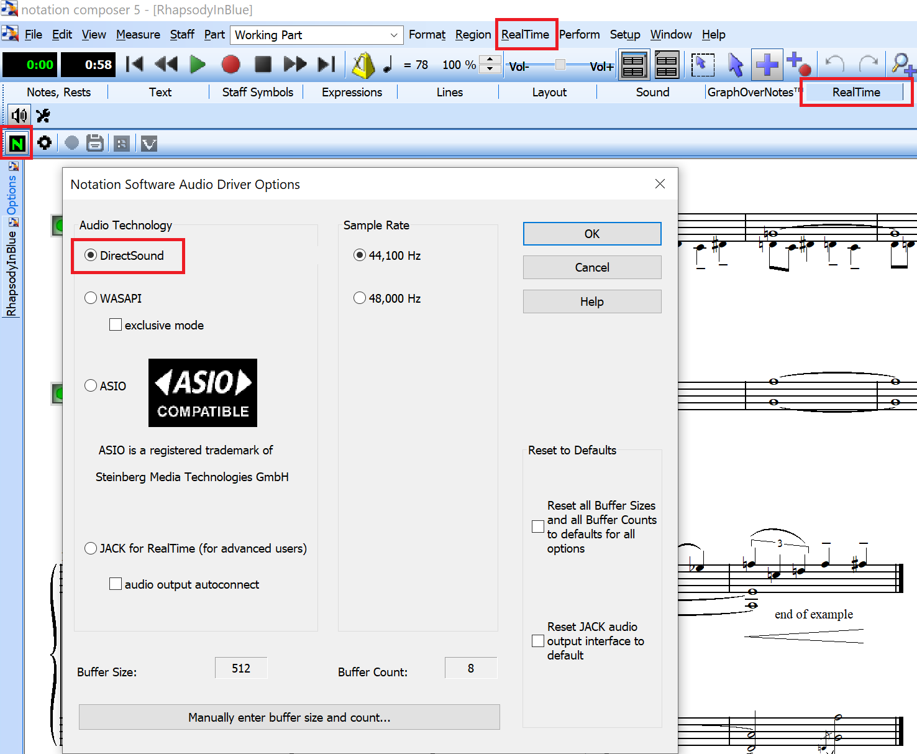Stop playback with the square Stop button
917x754 pixels.
263,64
